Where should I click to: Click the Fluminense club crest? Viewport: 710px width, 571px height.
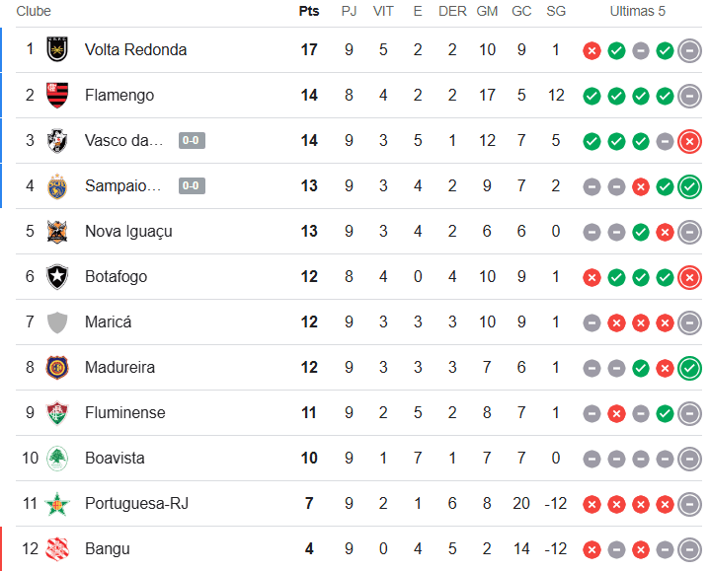tap(57, 413)
